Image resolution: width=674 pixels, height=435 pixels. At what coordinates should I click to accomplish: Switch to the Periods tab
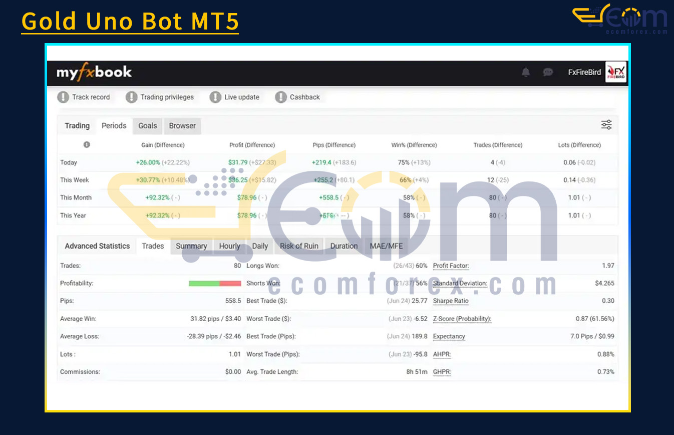[x=114, y=126]
